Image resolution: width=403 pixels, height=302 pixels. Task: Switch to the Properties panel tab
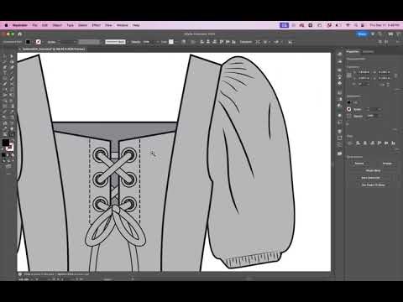pos(353,52)
